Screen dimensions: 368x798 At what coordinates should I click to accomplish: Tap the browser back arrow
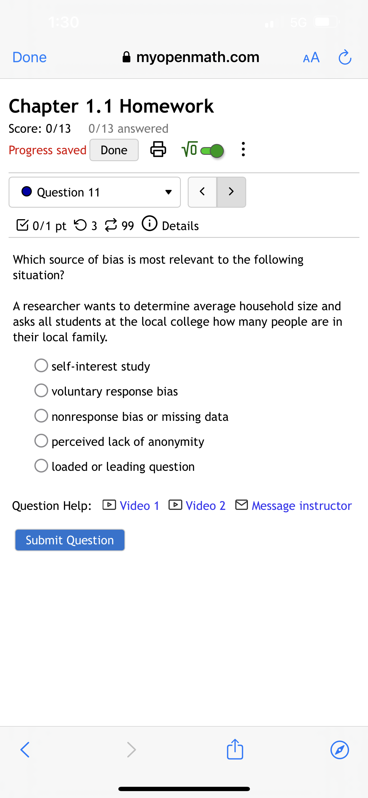[25, 750]
